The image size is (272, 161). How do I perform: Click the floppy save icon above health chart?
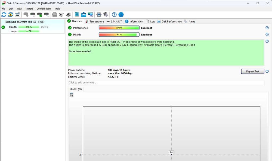72,95
